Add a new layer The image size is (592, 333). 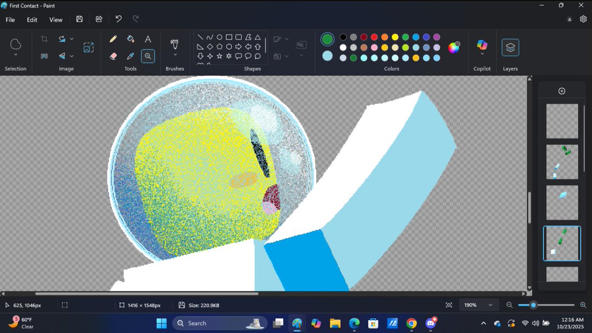point(561,91)
